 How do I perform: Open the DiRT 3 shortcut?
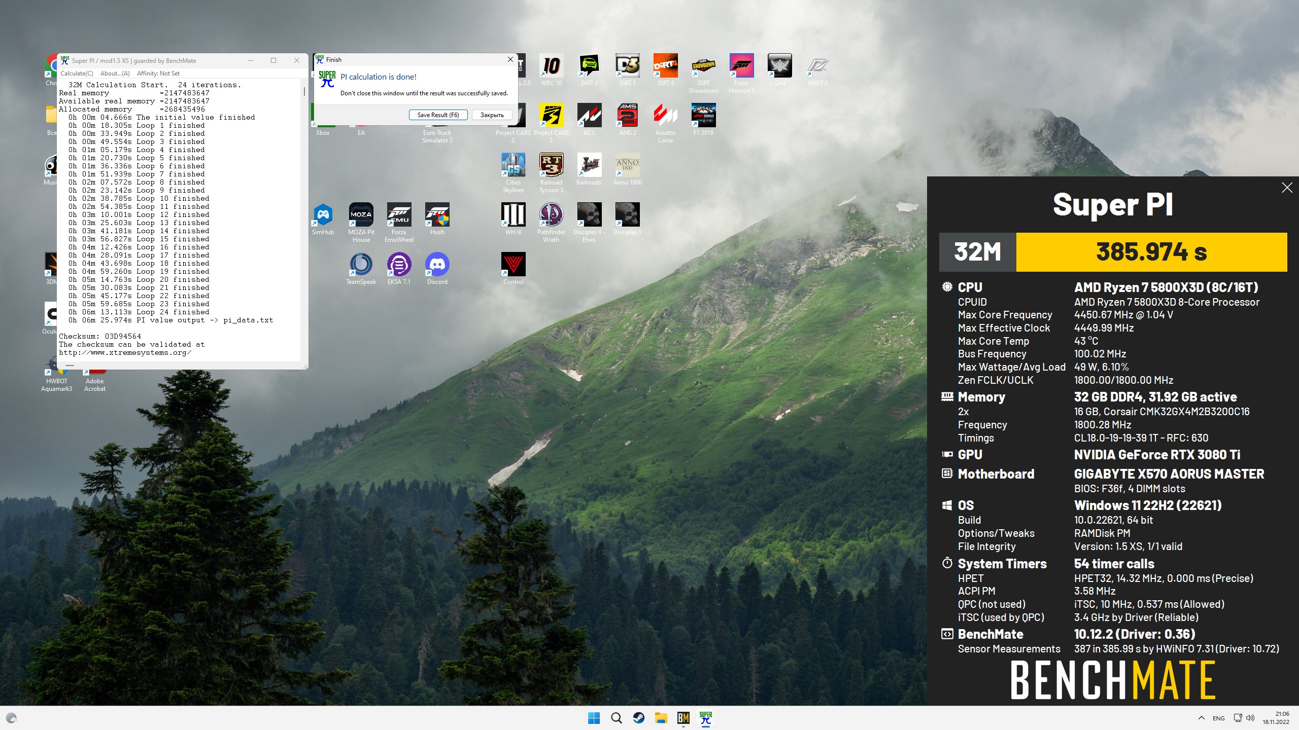(x=627, y=70)
